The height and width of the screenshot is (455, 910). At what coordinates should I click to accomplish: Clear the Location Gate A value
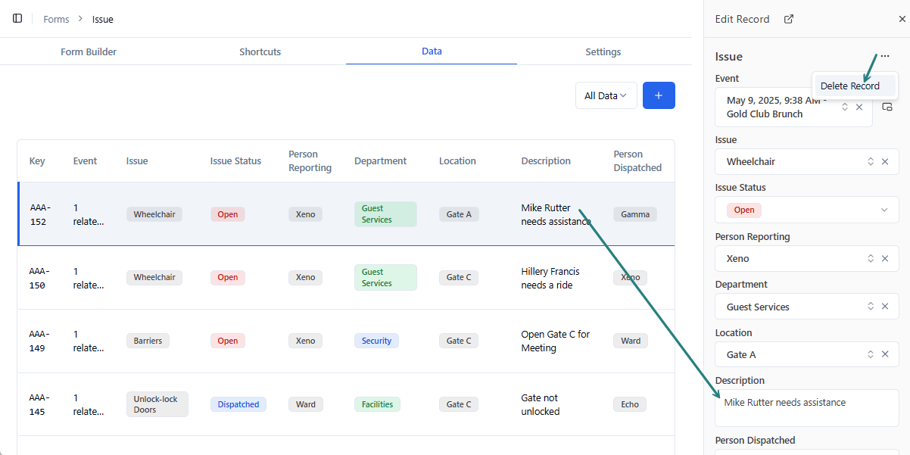tap(884, 354)
